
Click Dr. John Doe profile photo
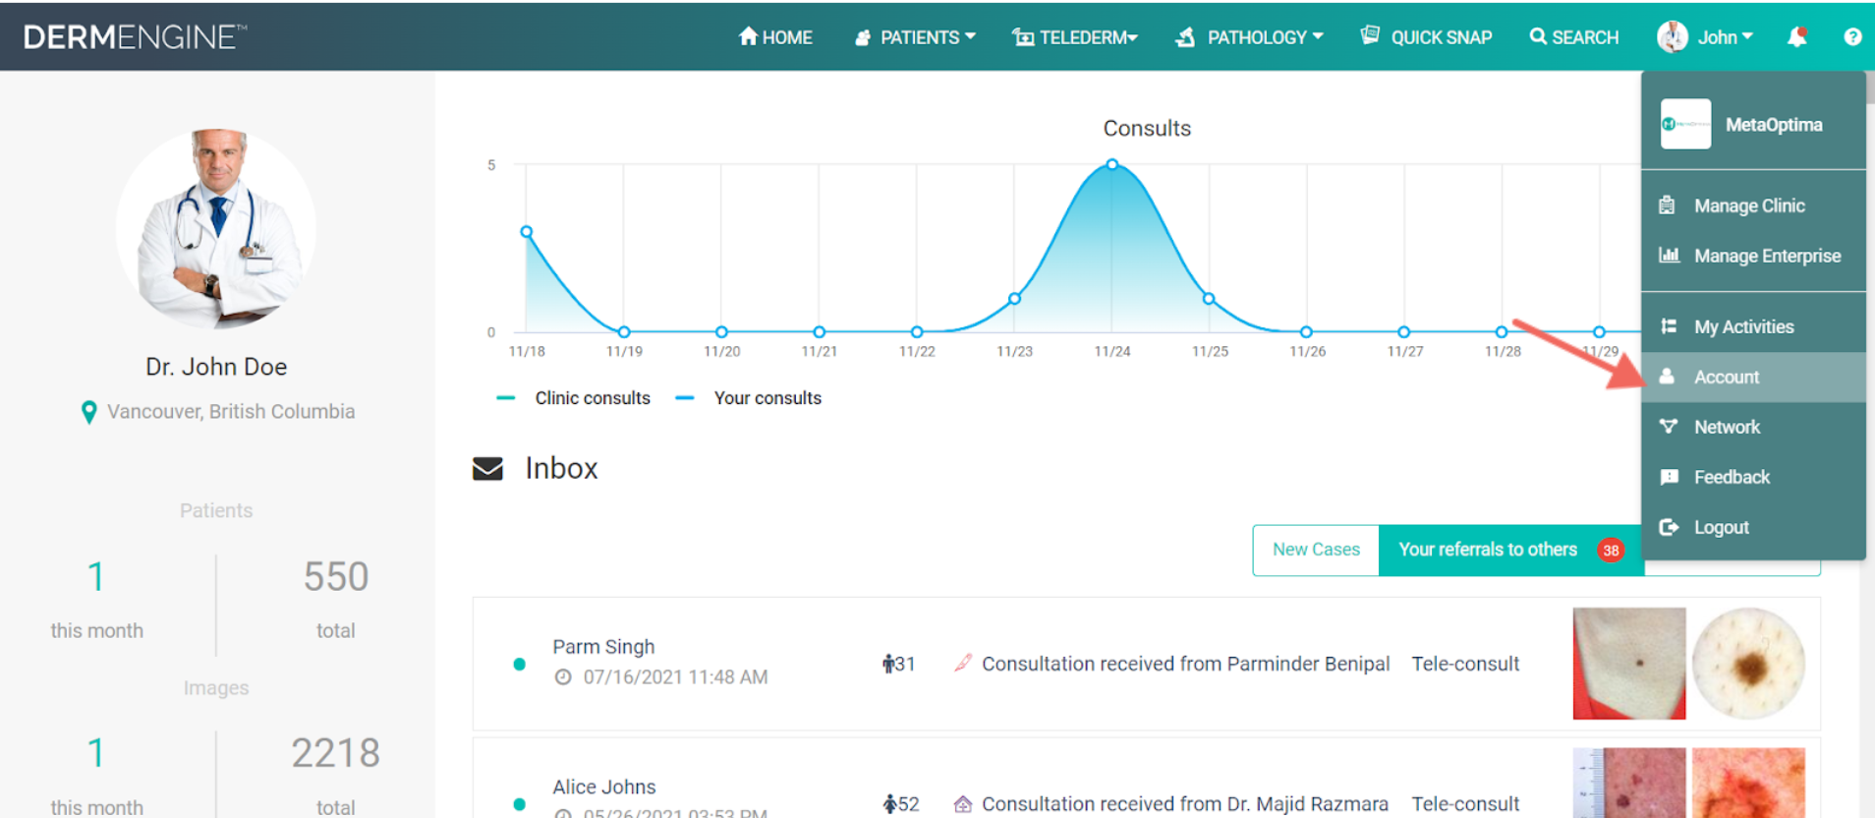tap(216, 229)
